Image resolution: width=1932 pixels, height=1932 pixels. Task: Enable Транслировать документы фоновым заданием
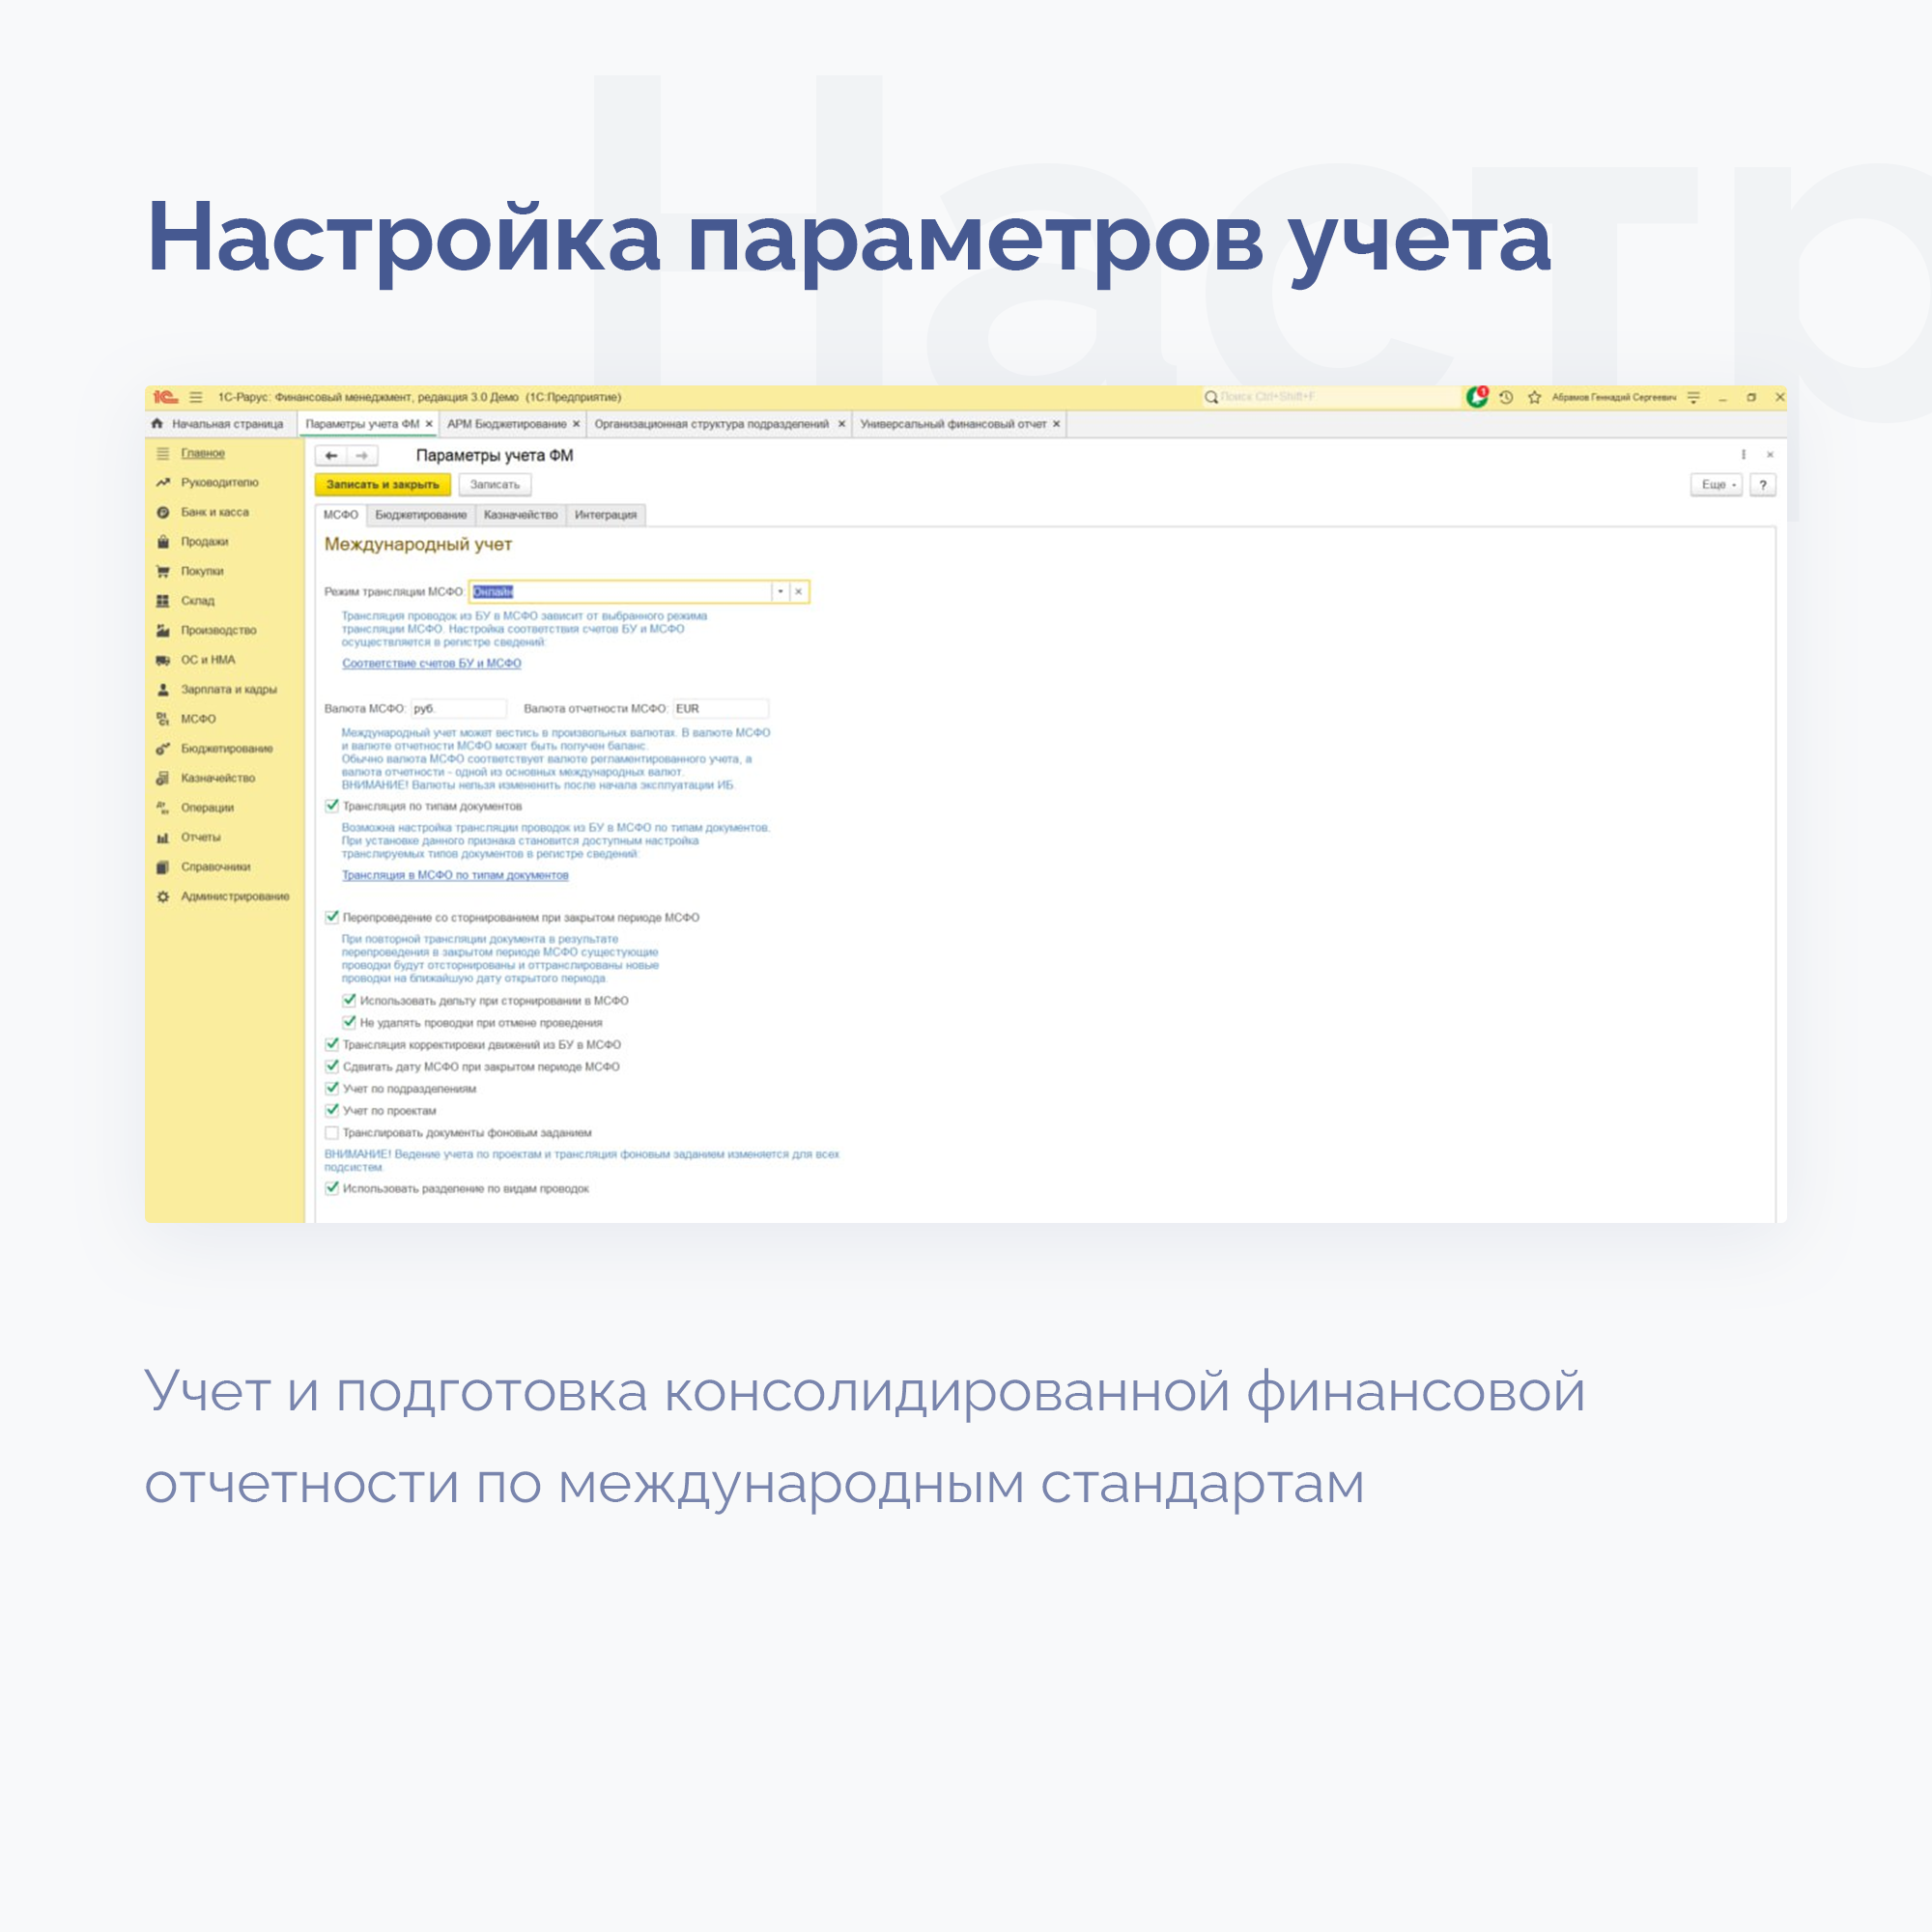pos(332,1133)
